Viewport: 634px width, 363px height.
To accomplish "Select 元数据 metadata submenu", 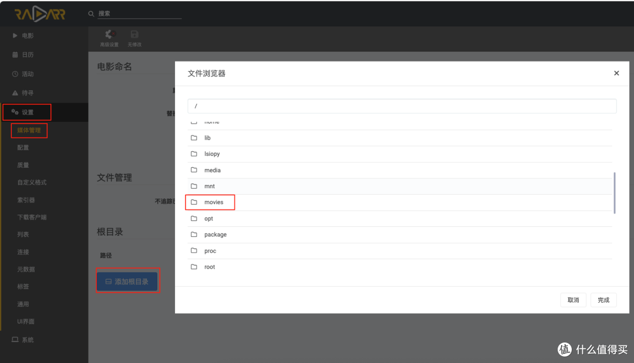I will [26, 269].
